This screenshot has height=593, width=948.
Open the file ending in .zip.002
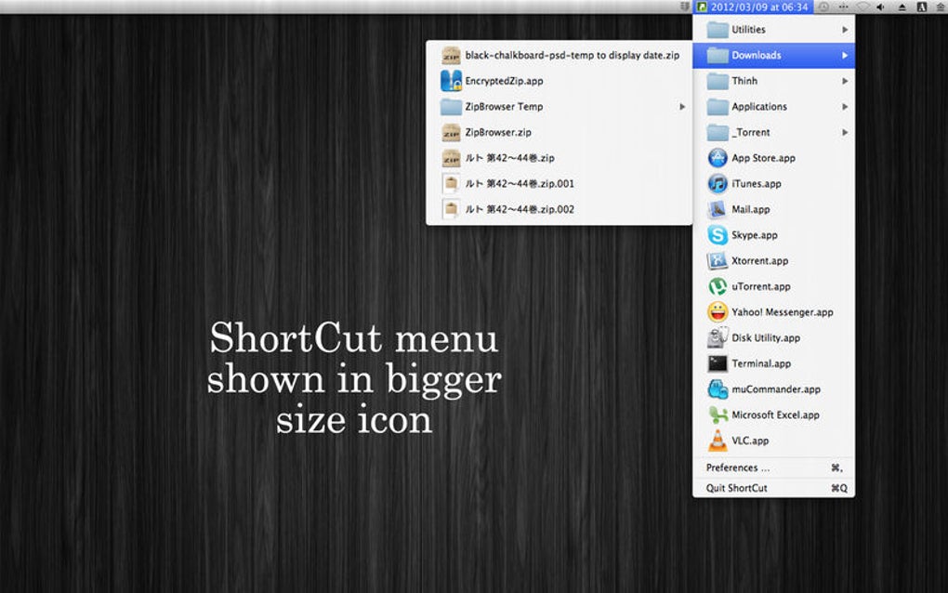click(x=559, y=209)
